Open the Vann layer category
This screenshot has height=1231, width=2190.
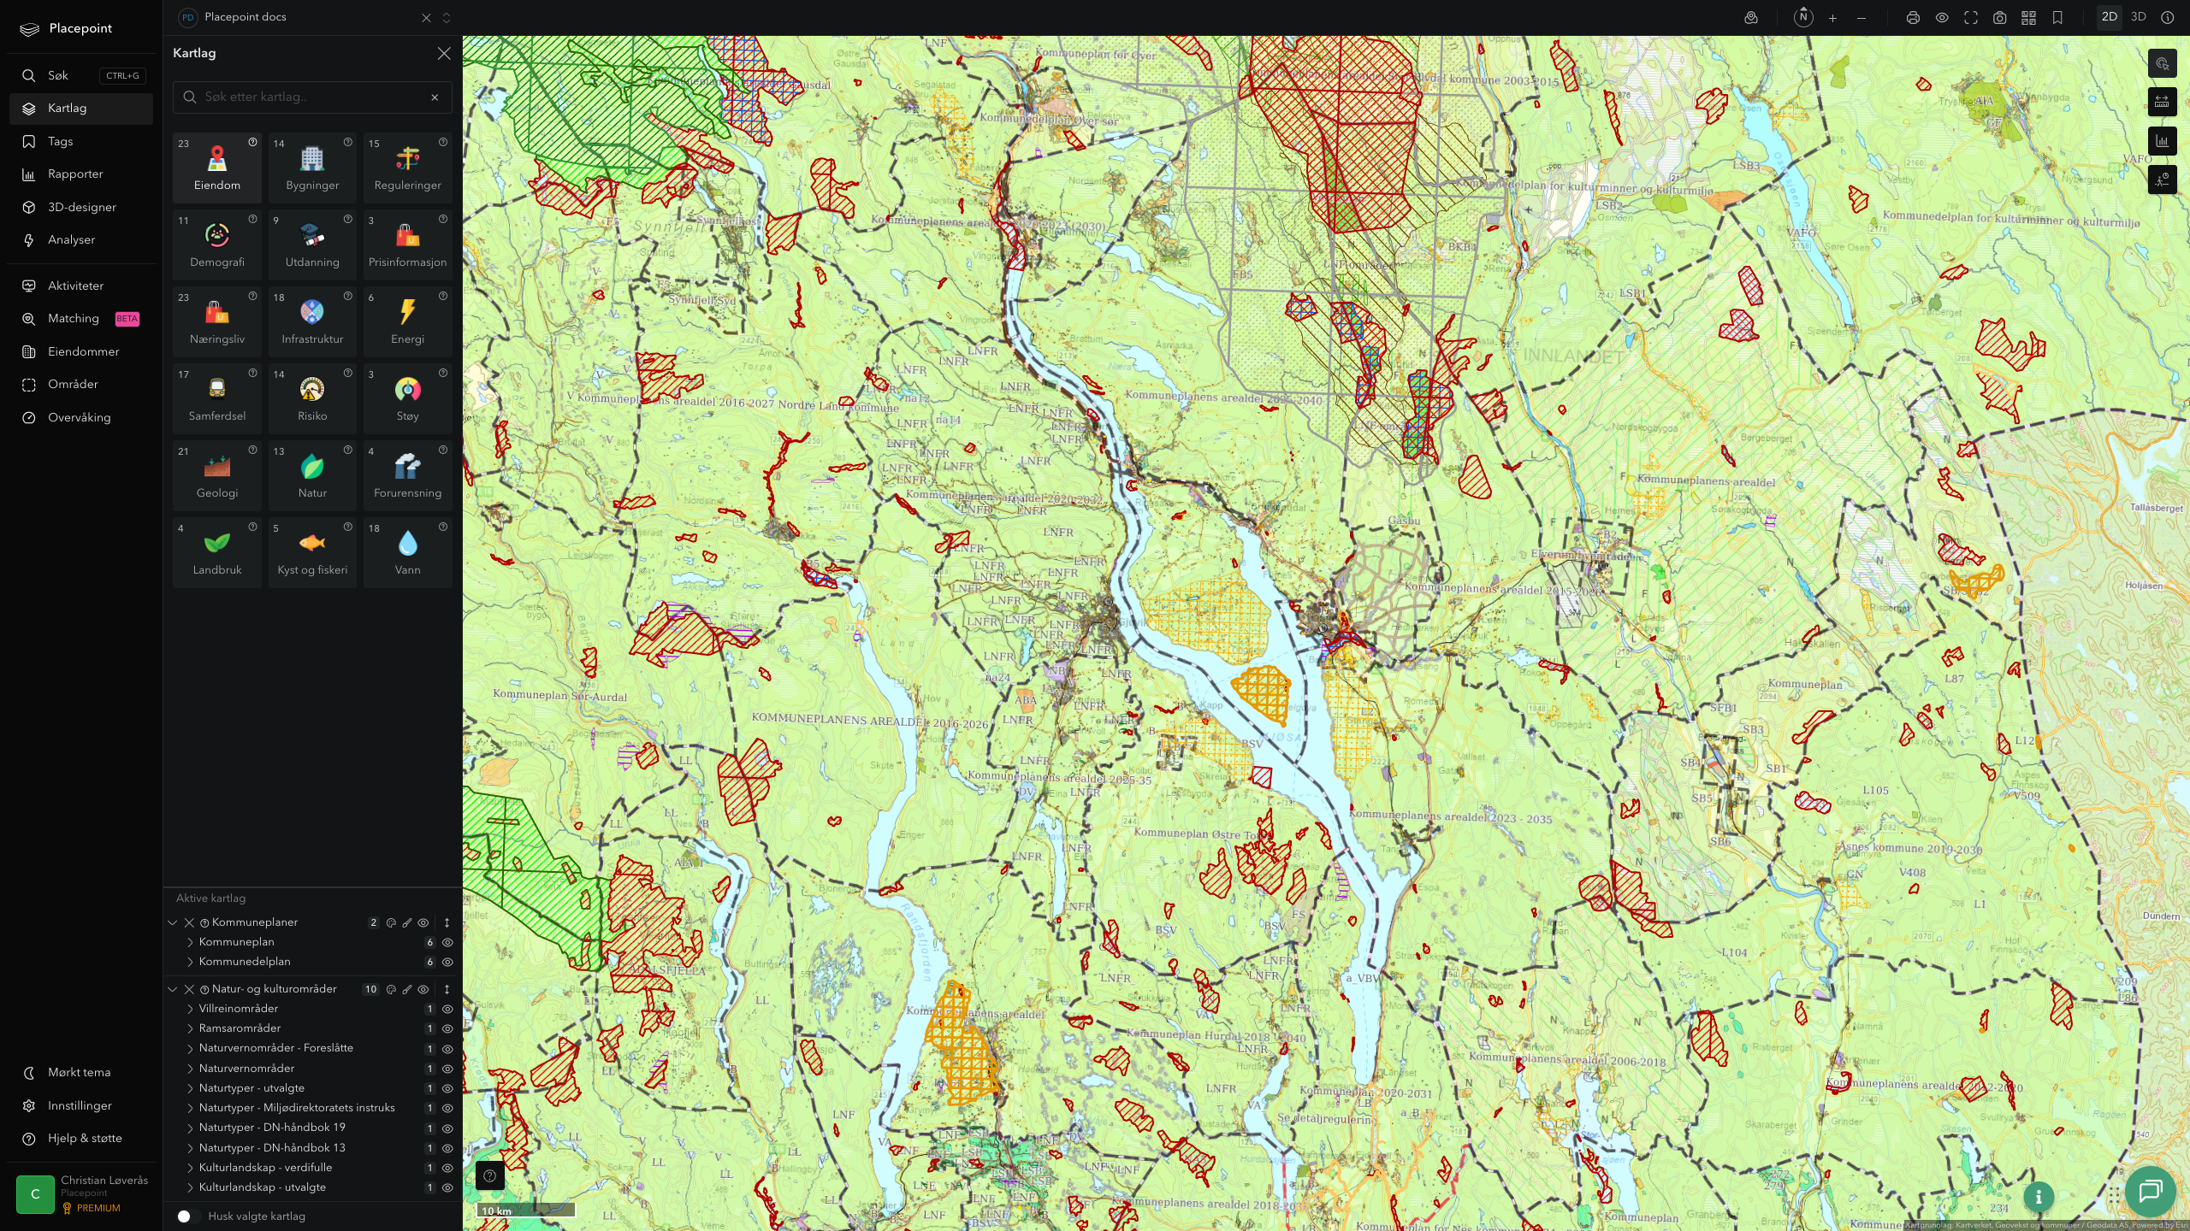pos(407,551)
